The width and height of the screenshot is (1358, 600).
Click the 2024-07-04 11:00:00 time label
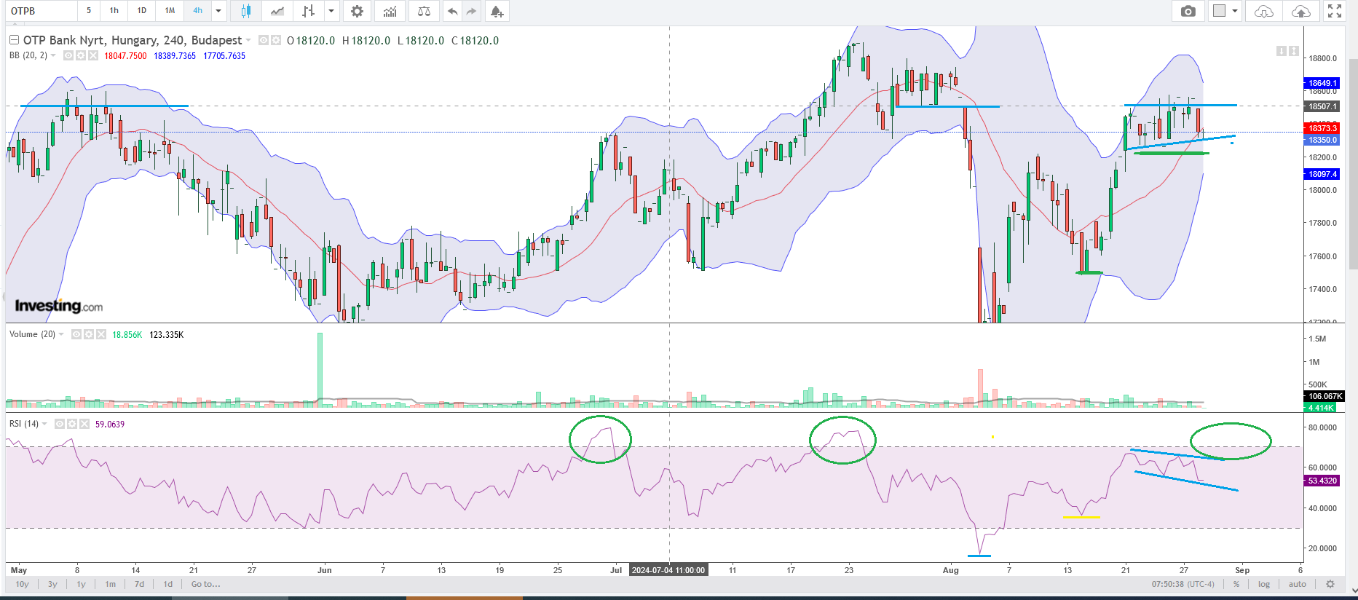tap(668, 570)
